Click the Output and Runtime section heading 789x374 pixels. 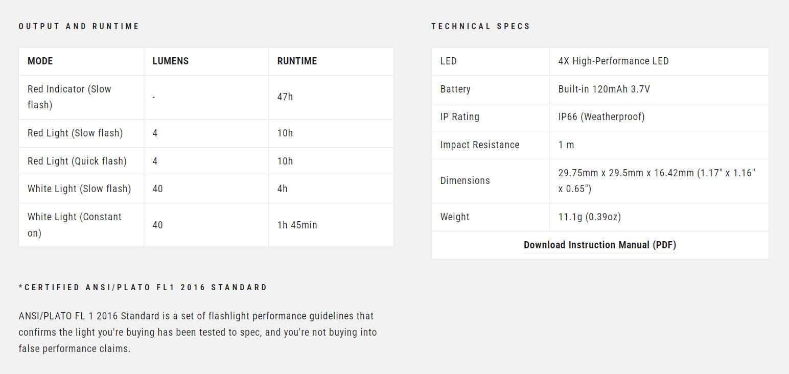click(79, 27)
